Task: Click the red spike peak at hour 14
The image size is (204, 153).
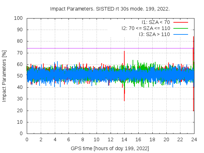Action: tap(124, 52)
